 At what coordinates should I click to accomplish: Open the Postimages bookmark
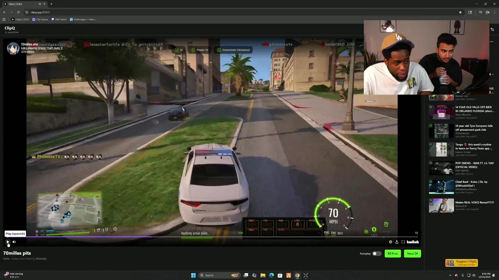click(x=83, y=19)
